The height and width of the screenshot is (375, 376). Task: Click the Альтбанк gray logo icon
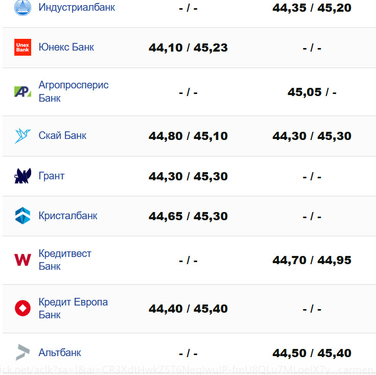point(22,353)
